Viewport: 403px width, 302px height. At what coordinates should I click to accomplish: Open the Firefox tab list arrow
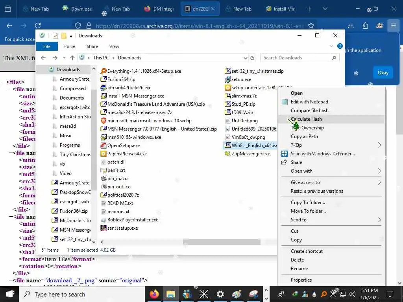pos(325,9)
